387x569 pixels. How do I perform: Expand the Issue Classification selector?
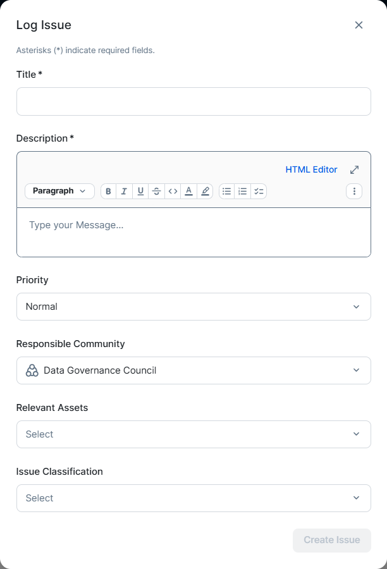tap(193, 498)
